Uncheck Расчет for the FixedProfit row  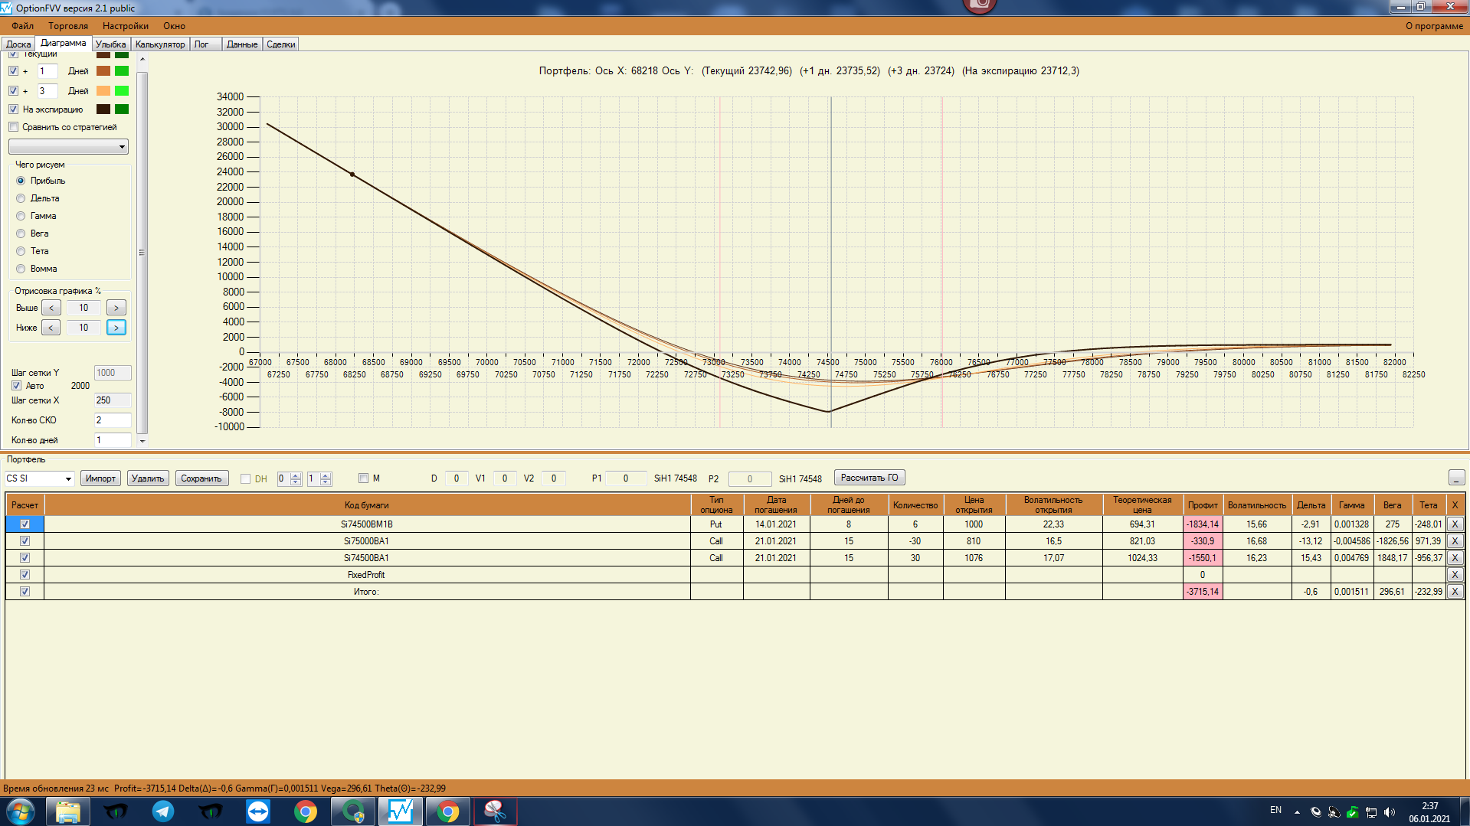pos(25,575)
